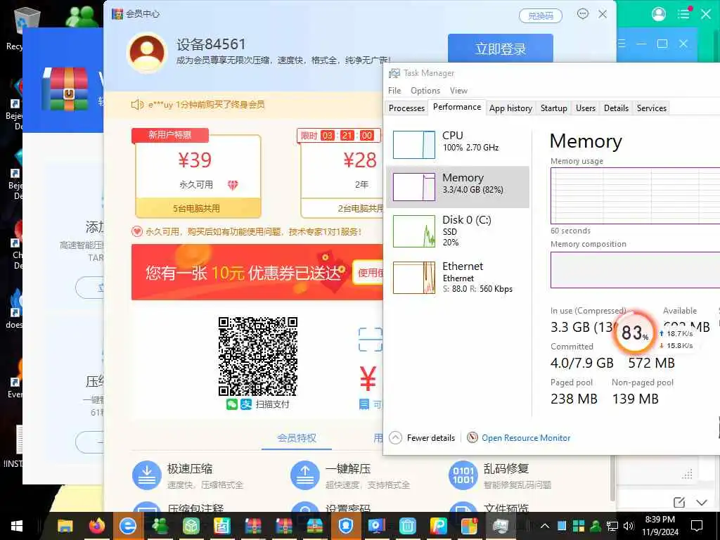
Task: Select the ¥28 2年 plan card
Action: (342, 176)
